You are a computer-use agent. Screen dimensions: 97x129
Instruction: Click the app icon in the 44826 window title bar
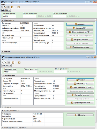point(2,2)
